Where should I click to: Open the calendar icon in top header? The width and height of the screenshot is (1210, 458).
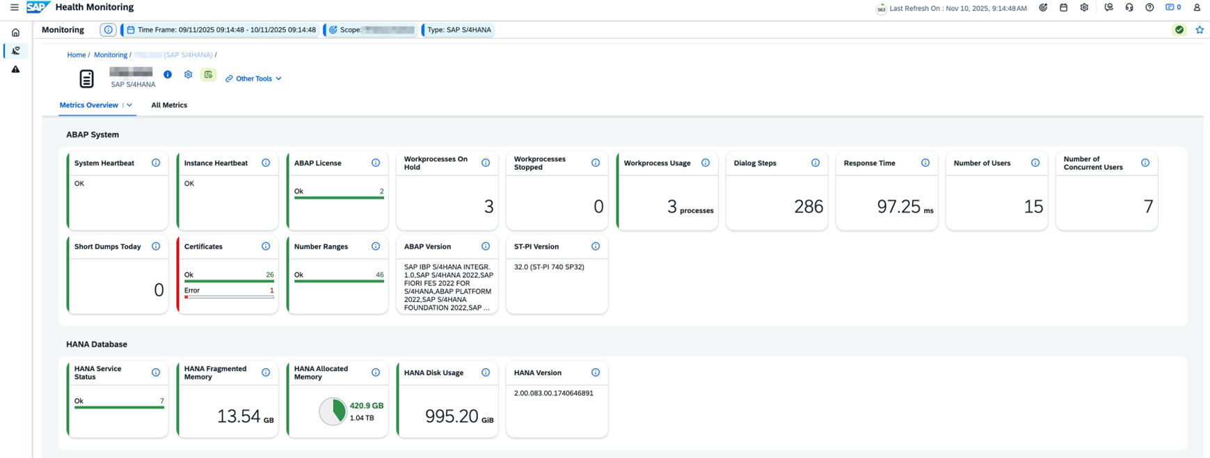pyautogui.click(x=1063, y=8)
